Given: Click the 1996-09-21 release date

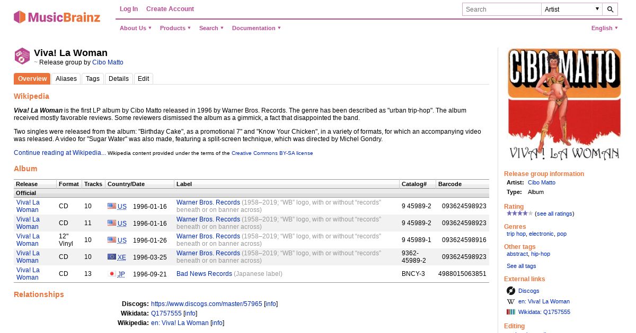Looking at the screenshot, I should [150, 274].
